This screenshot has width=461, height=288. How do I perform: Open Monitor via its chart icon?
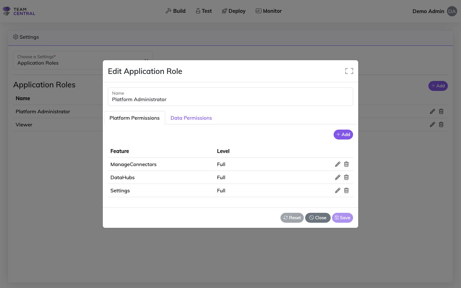point(258,11)
